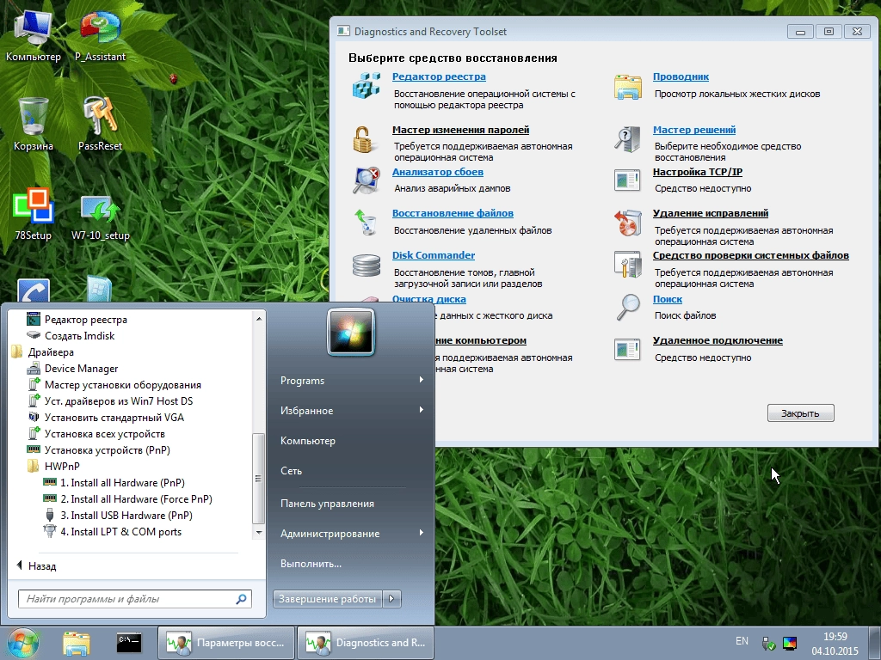This screenshot has width=881, height=660.
Task: Open shutdown options arrow next to Завершение работы
Action: [x=392, y=599]
